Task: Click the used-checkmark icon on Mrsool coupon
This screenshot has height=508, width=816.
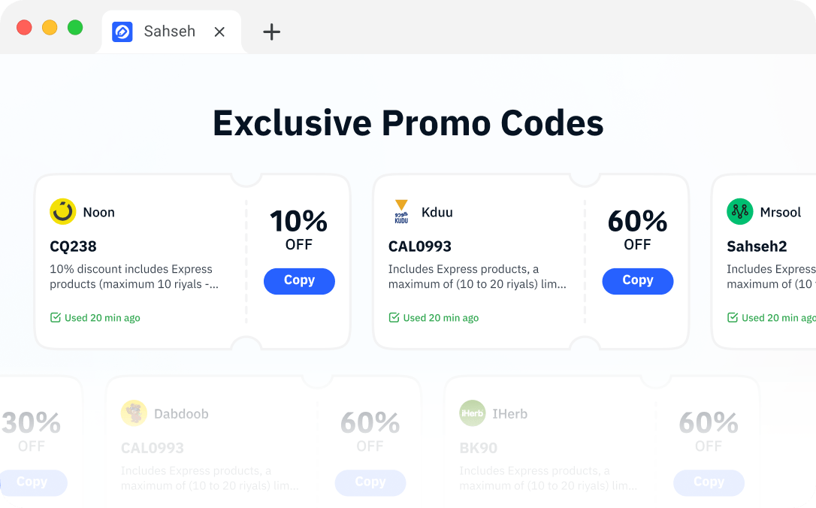Action: pyautogui.click(x=732, y=317)
